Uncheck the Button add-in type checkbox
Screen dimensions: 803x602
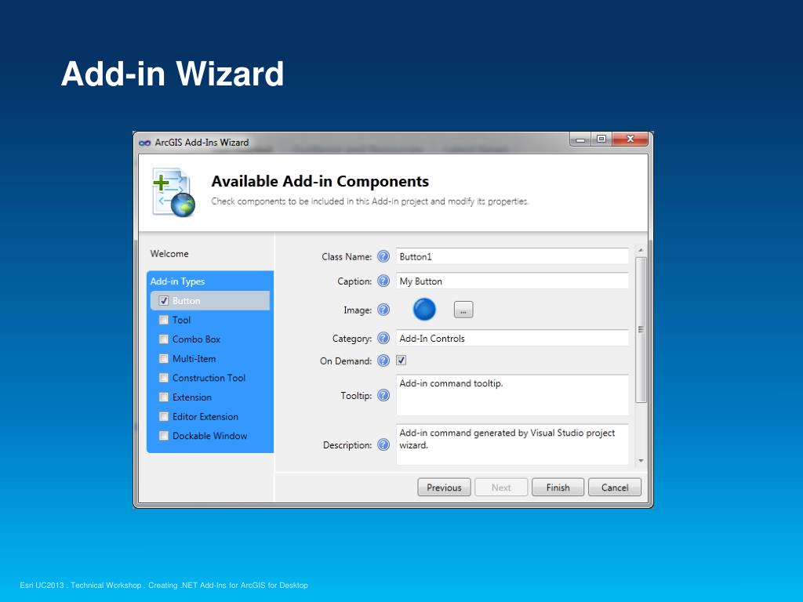point(164,300)
